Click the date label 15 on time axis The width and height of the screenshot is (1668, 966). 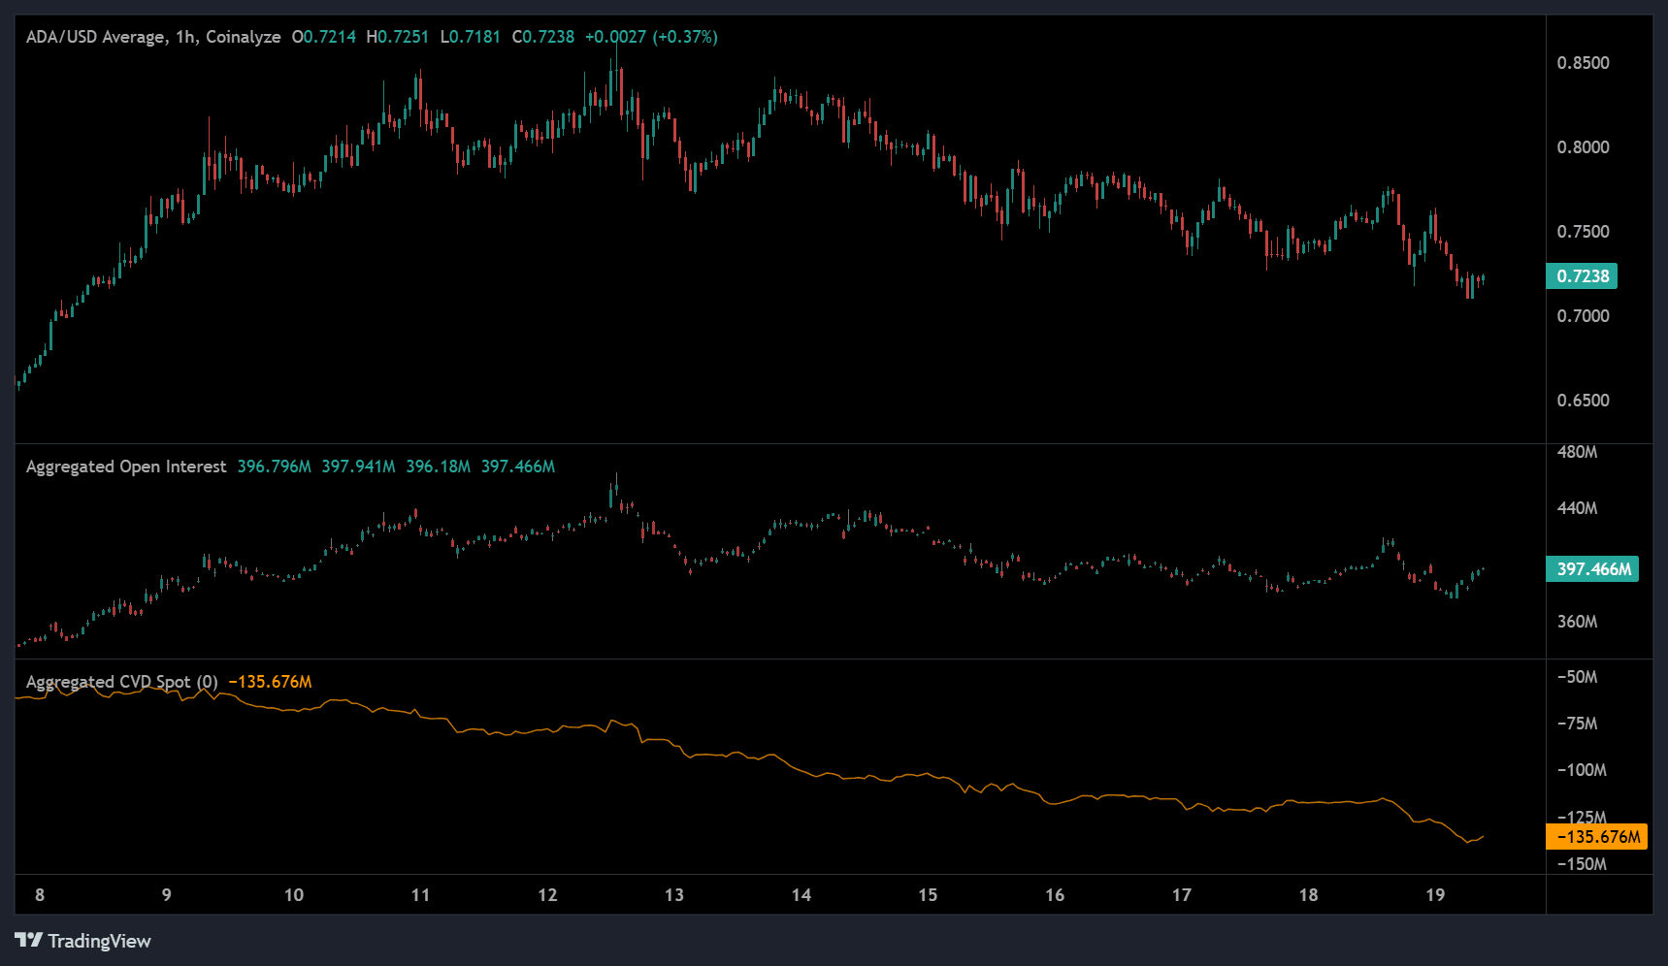928,895
